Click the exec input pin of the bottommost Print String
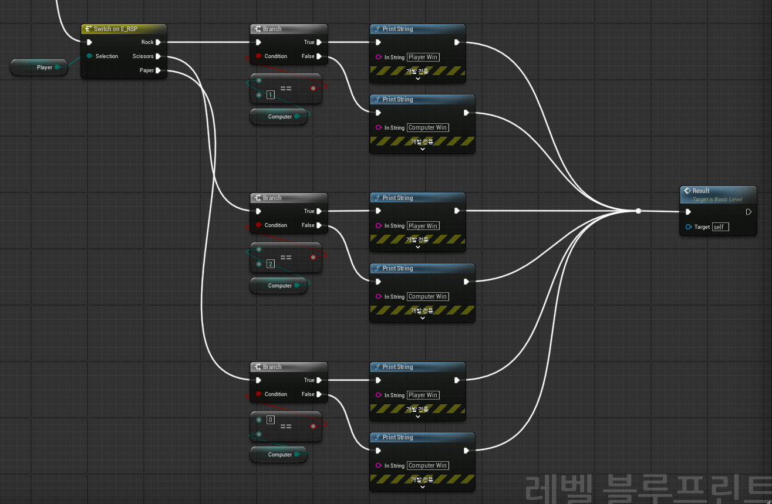Viewport: 772px width, 504px height. tap(379, 451)
